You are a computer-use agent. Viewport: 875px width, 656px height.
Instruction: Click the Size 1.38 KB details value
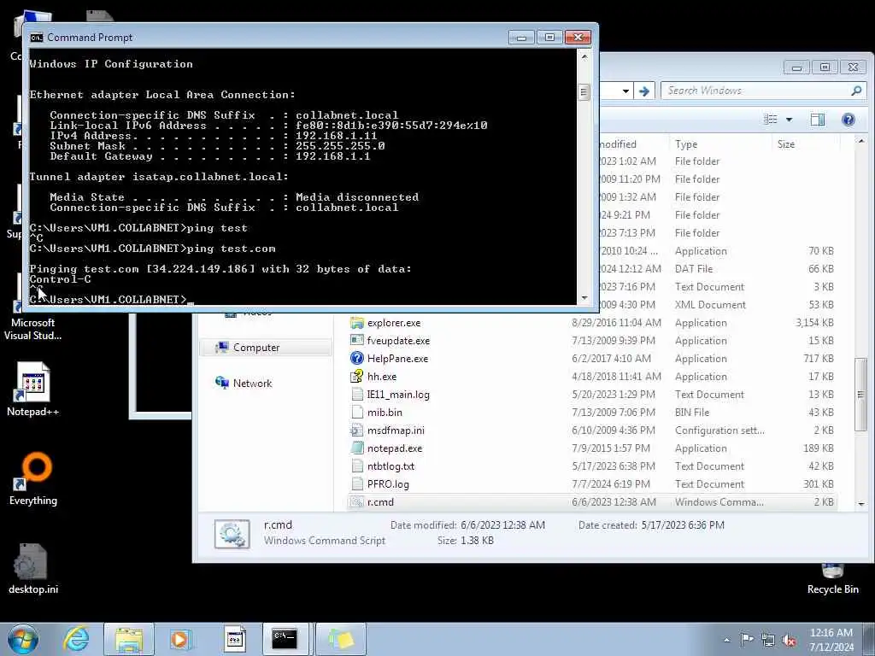[477, 540]
